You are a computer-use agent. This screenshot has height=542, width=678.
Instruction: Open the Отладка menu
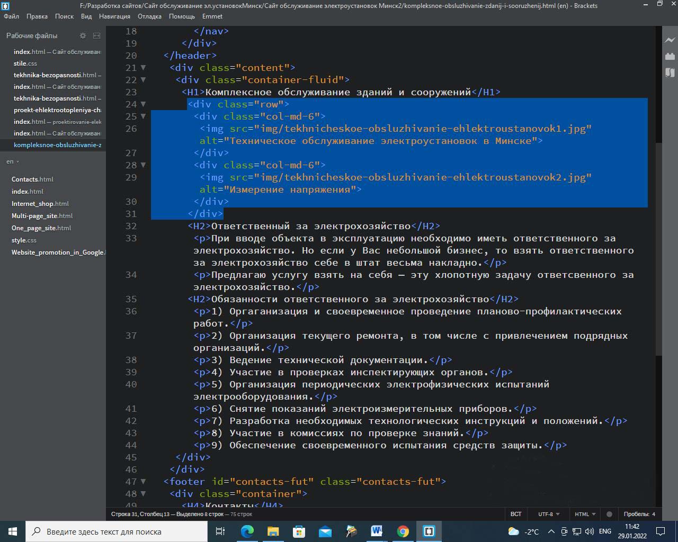click(x=149, y=16)
